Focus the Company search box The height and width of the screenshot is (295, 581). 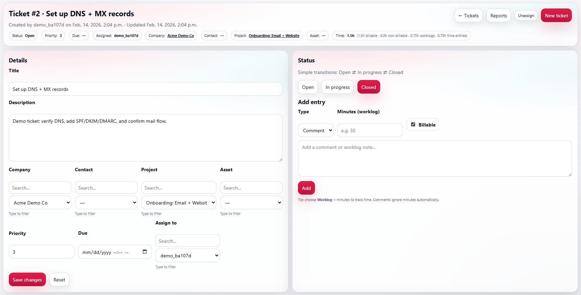point(40,188)
